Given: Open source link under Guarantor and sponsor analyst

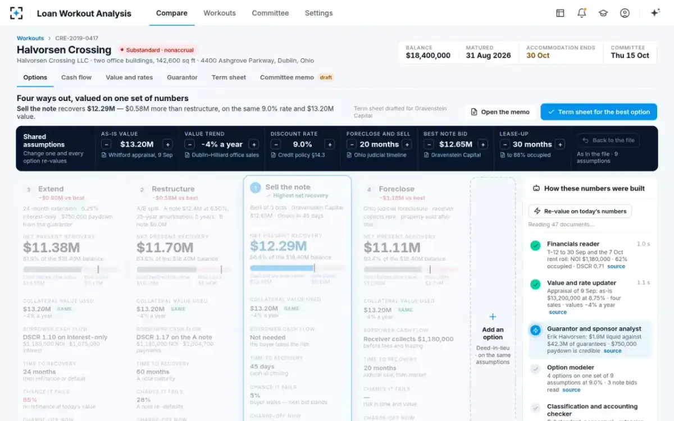Looking at the screenshot, I should tap(613, 351).
